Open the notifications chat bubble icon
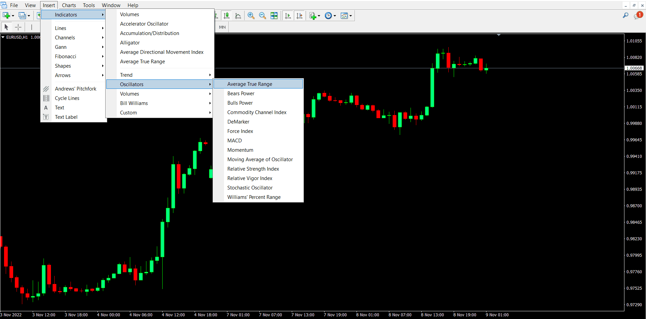646x319 pixels. coord(638,15)
